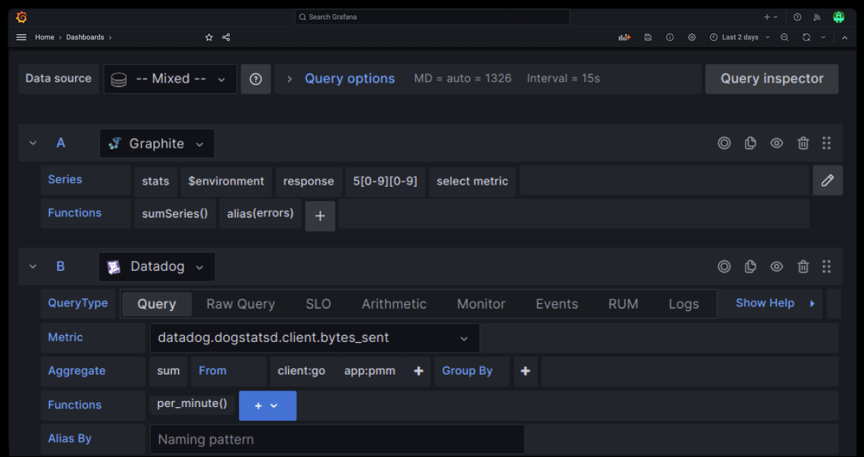This screenshot has width=864, height=457.
Task: Select the SLO query type
Action: [318, 303]
